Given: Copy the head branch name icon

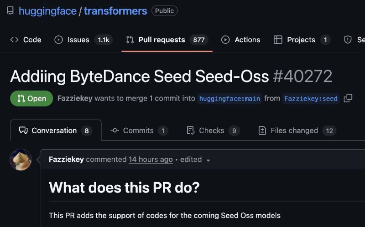Looking at the screenshot, I should (x=348, y=98).
